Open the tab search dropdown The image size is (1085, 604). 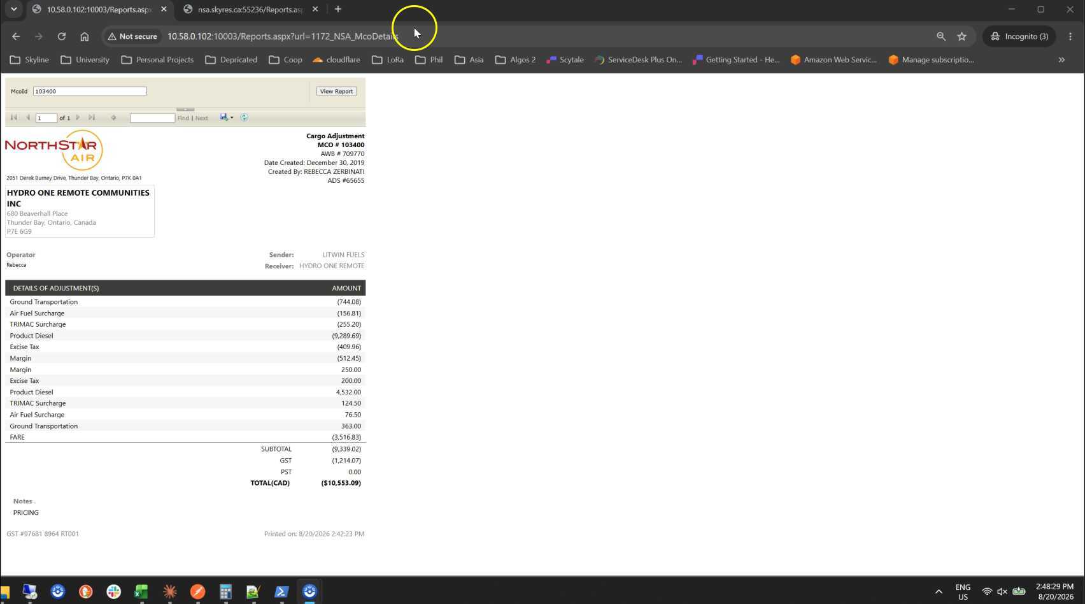[13, 10]
